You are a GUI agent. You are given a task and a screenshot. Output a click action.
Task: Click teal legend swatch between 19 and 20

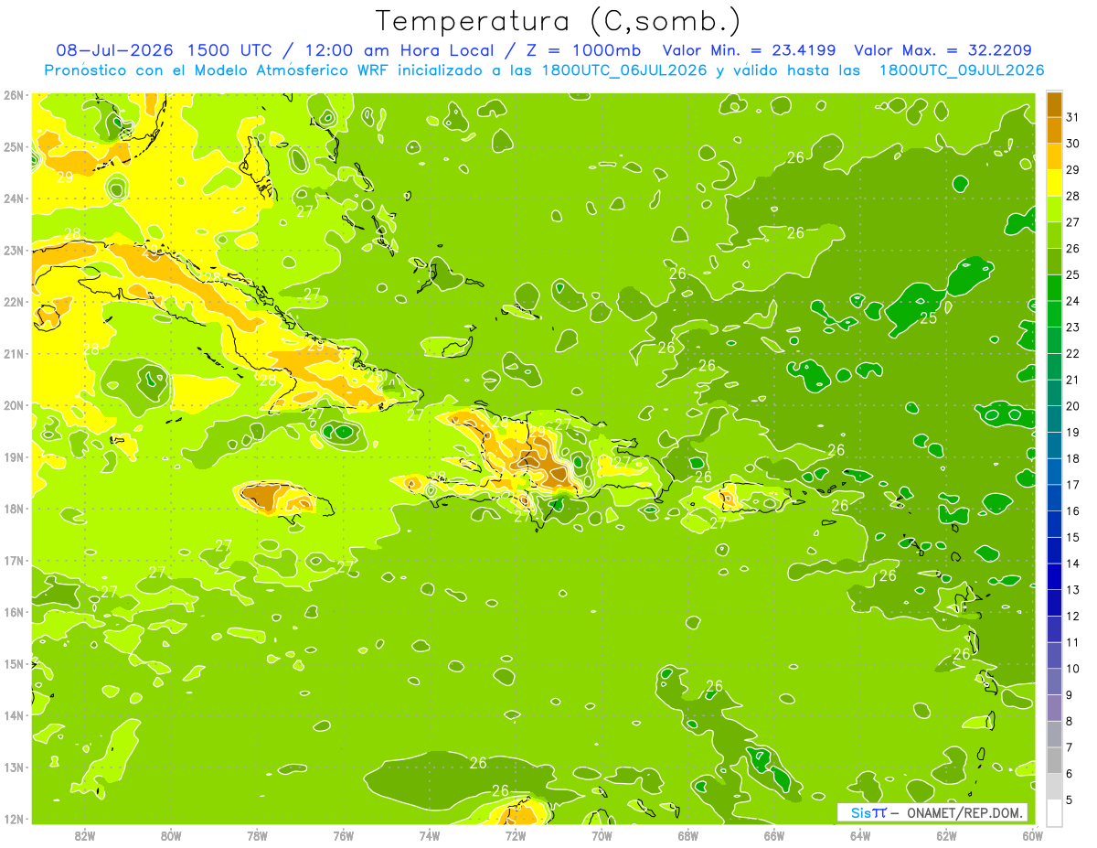click(x=1054, y=419)
